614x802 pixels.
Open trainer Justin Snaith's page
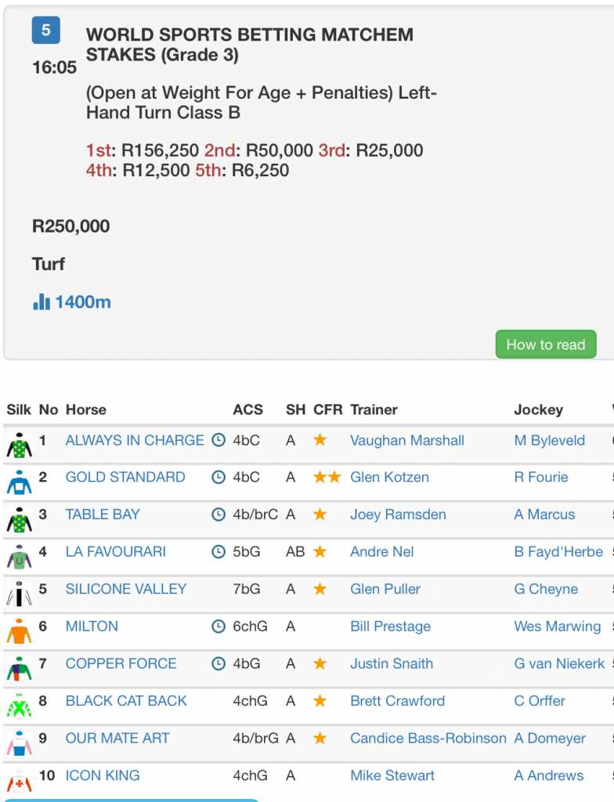392,664
